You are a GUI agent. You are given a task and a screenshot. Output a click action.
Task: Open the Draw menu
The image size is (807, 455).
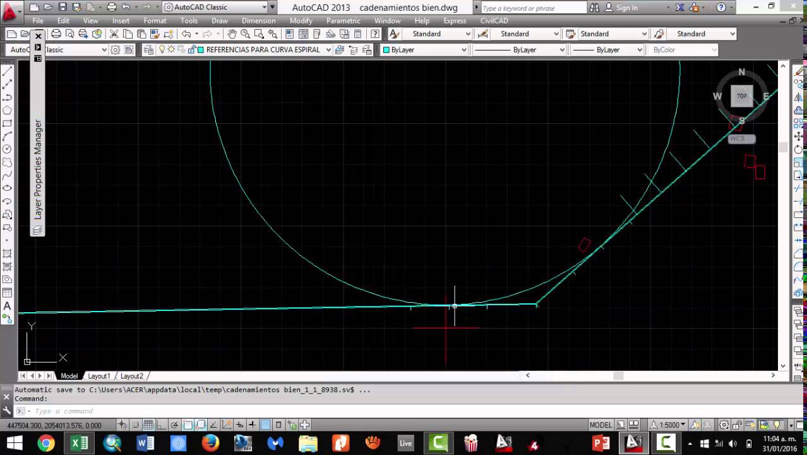coord(220,21)
